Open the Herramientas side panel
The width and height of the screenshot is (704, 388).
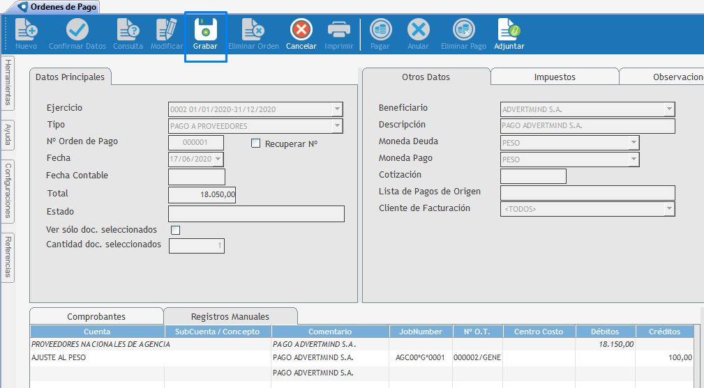point(8,82)
